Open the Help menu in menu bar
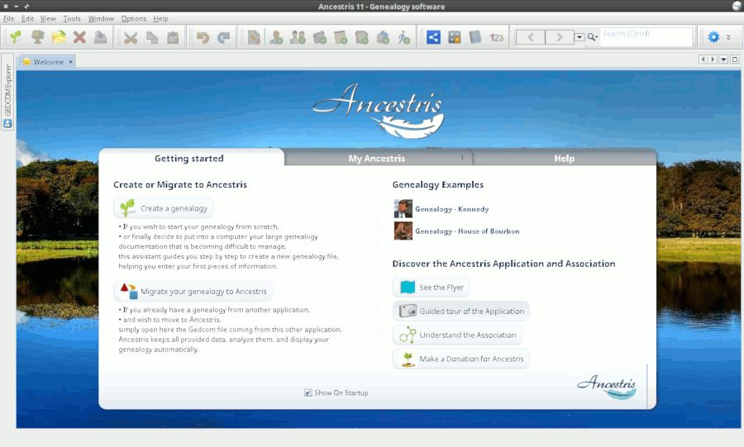744x447 pixels. (x=160, y=18)
